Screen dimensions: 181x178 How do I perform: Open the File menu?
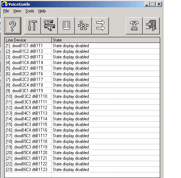pyautogui.click(x=6, y=11)
